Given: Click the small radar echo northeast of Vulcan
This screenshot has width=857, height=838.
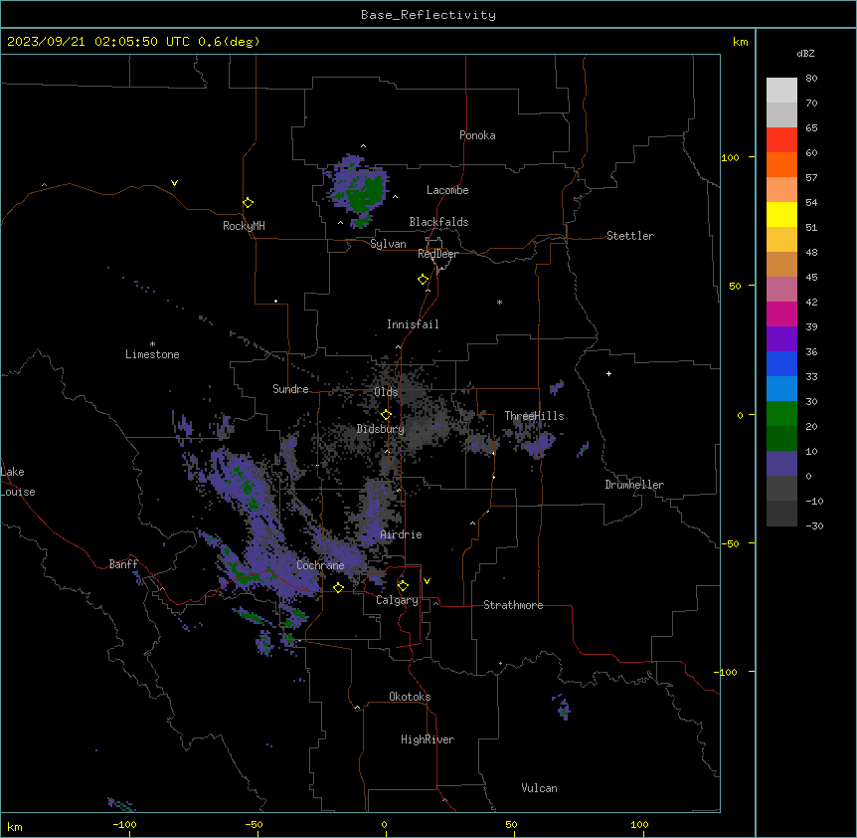Looking at the screenshot, I should coord(562,707).
